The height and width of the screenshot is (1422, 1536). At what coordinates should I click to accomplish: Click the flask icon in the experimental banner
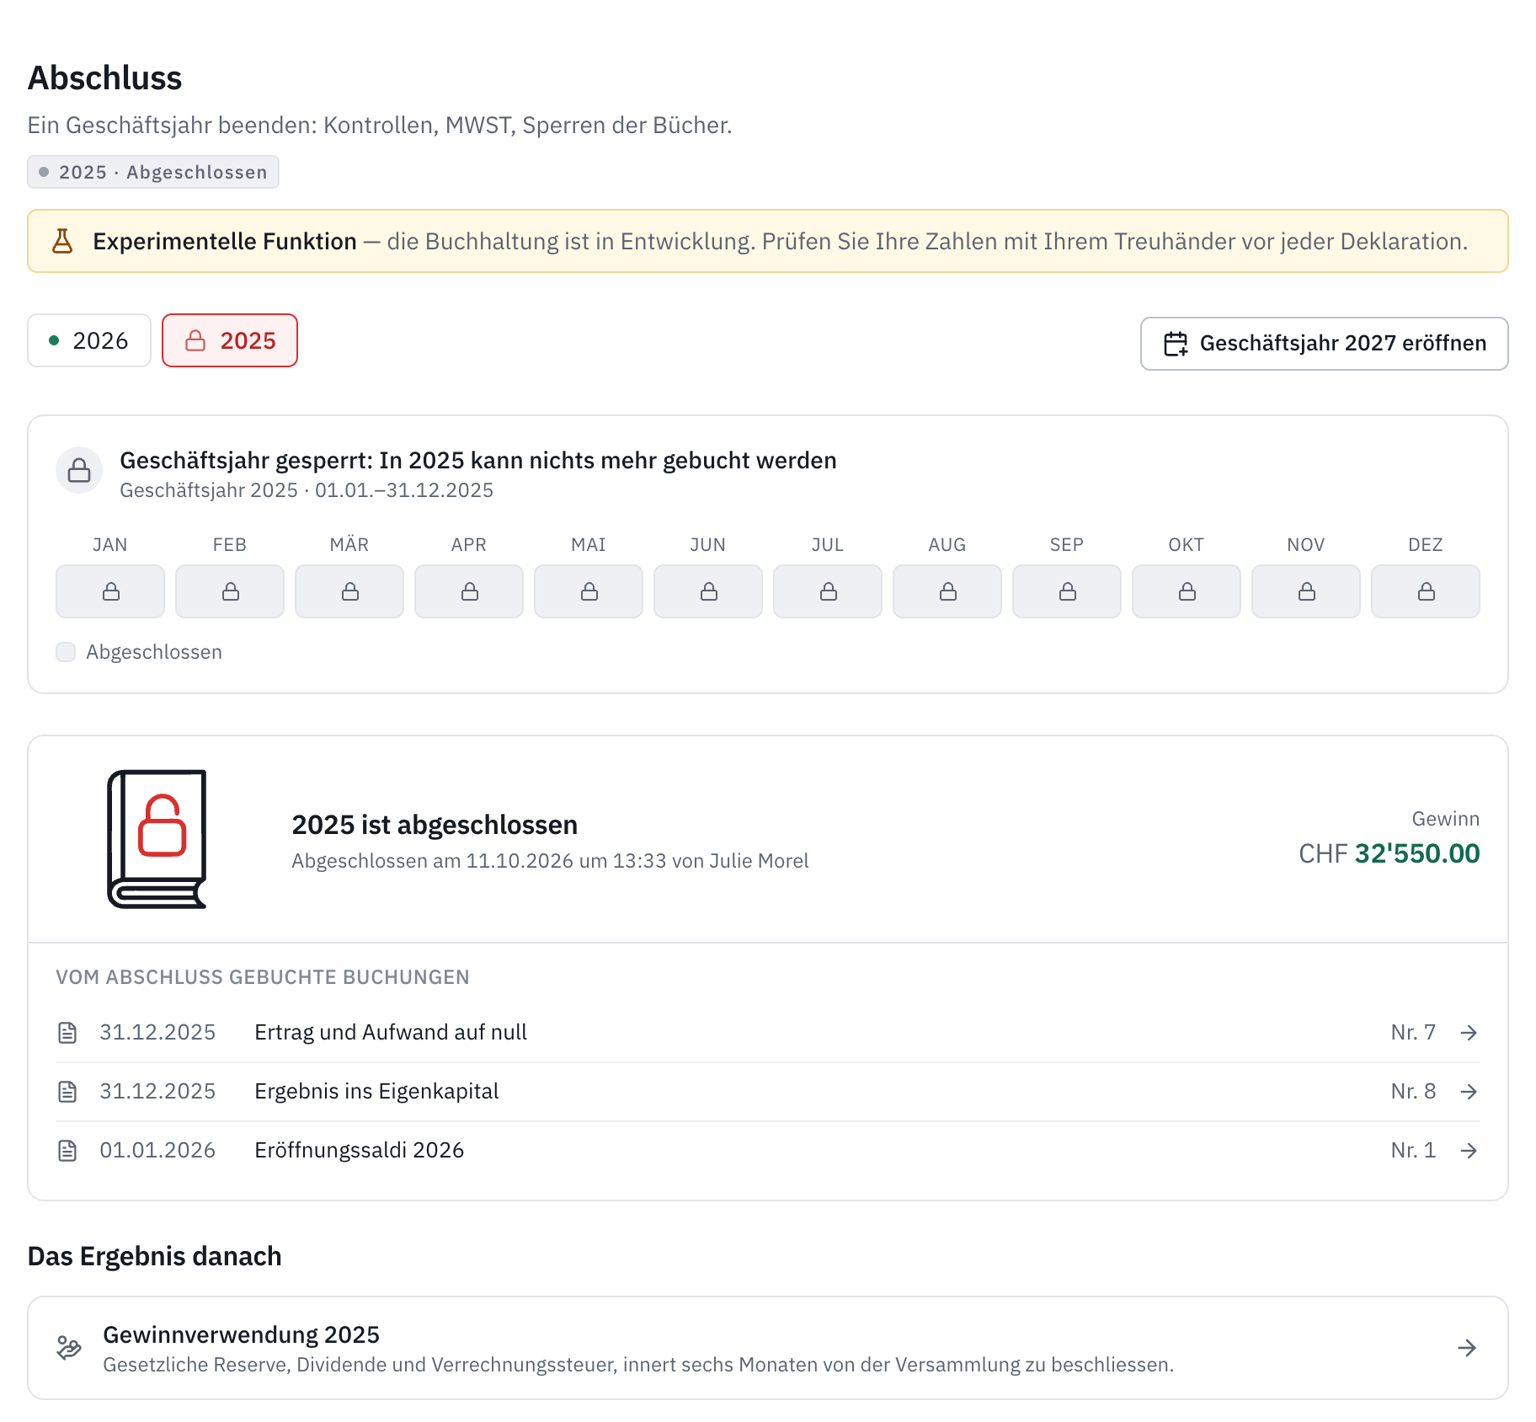[x=62, y=241]
